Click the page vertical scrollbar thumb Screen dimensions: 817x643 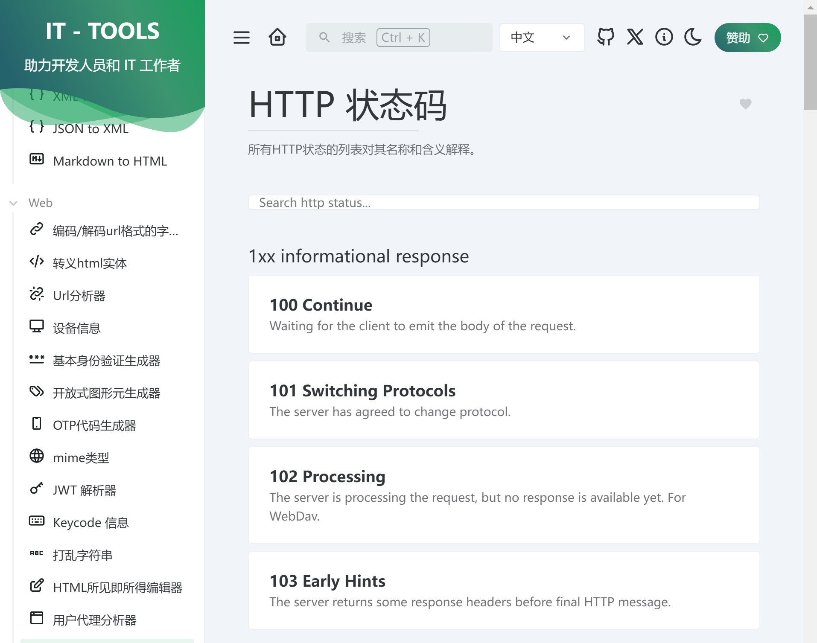tap(810, 62)
